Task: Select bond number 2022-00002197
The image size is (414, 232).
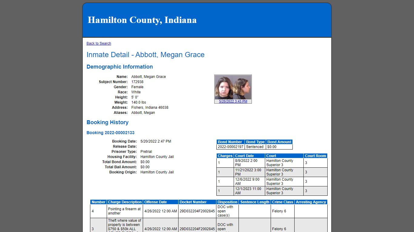Action: [x=231, y=147]
